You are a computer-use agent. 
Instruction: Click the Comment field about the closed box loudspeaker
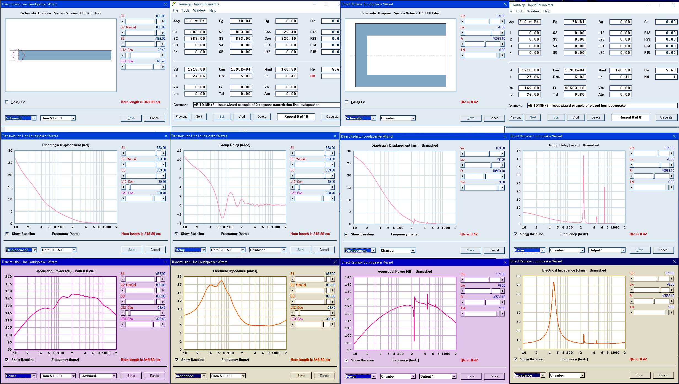602,106
